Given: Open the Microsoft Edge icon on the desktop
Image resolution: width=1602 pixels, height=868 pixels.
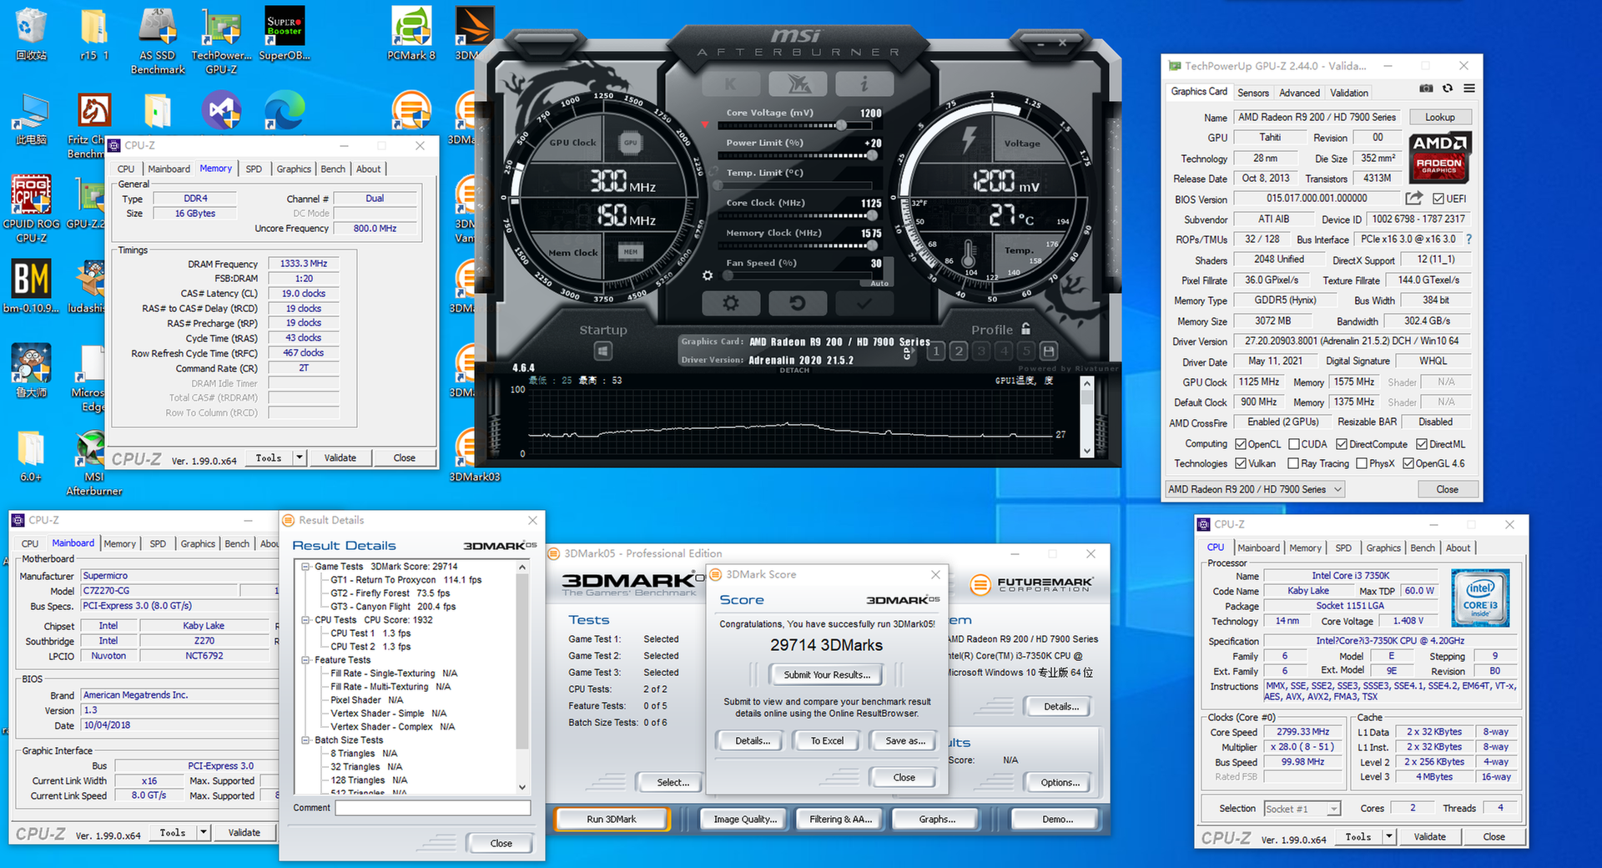Looking at the screenshot, I should (x=285, y=110).
